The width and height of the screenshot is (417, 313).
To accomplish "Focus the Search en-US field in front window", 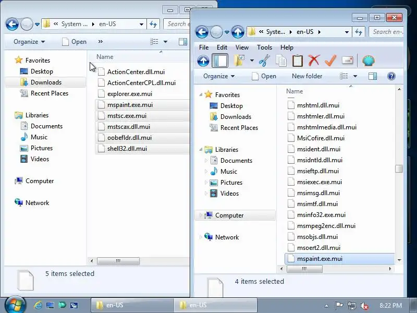I will click(x=387, y=32).
